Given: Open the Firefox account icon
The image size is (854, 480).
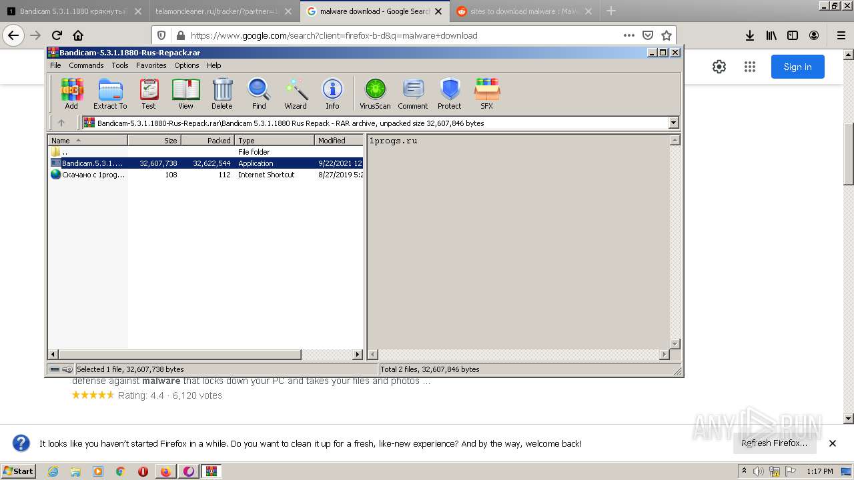Looking at the screenshot, I should click(x=814, y=36).
